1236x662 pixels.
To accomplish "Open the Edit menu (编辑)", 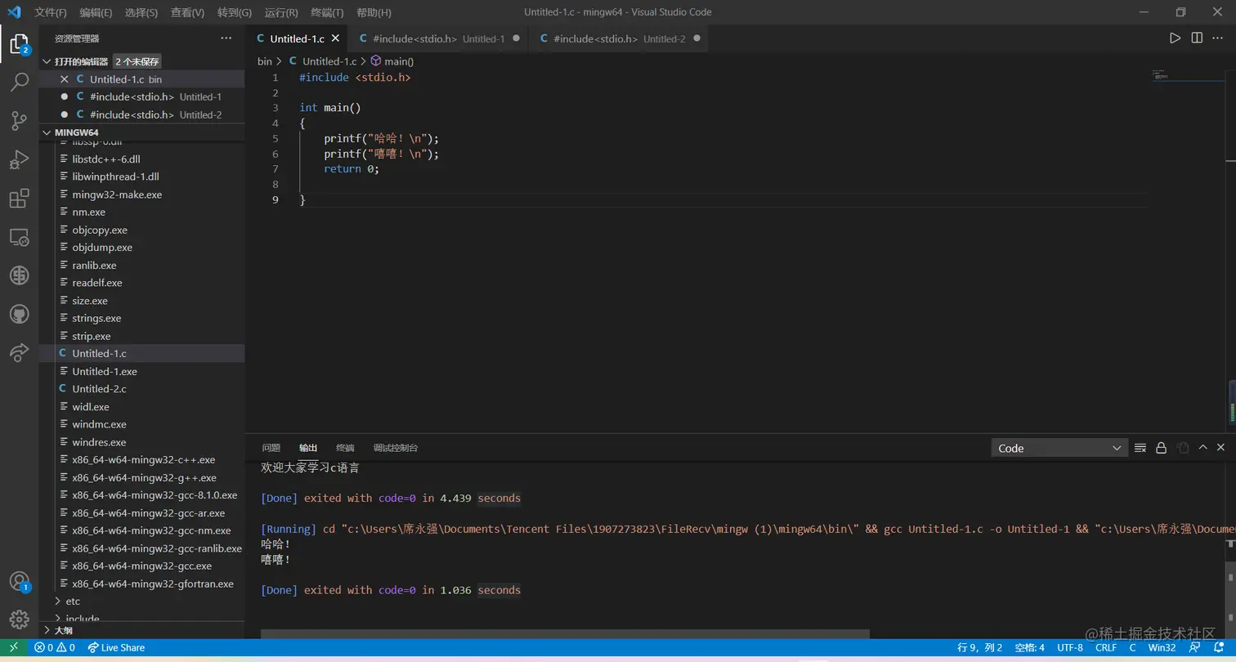I will pyautogui.click(x=96, y=13).
